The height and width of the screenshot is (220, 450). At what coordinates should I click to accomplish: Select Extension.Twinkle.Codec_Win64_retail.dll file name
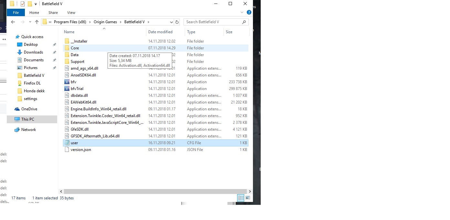pyautogui.click(x=105, y=116)
